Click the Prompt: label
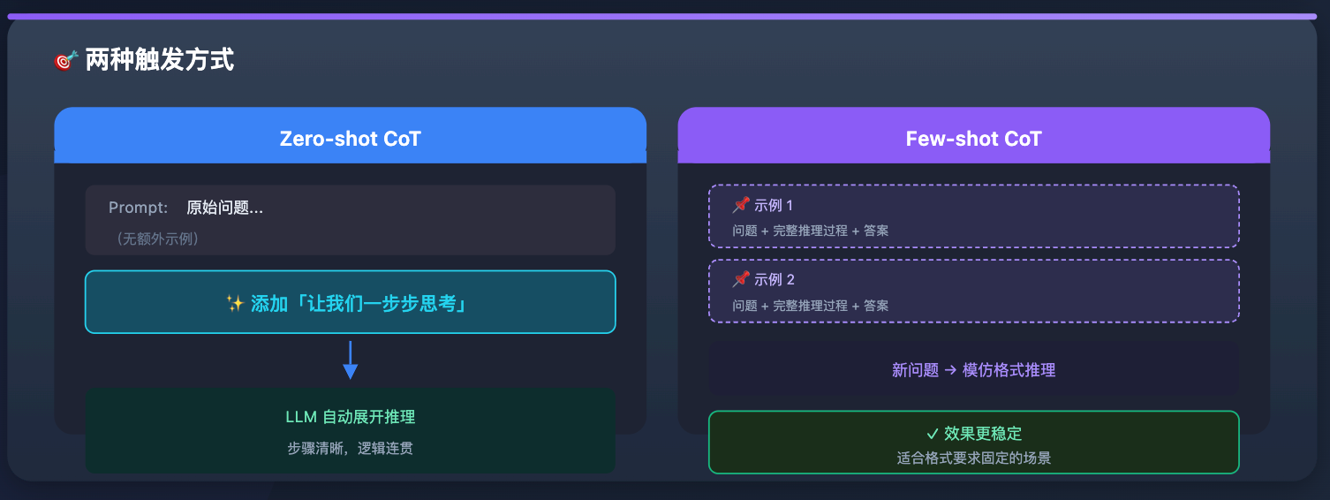 pyautogui.click(x=138, y=208)
